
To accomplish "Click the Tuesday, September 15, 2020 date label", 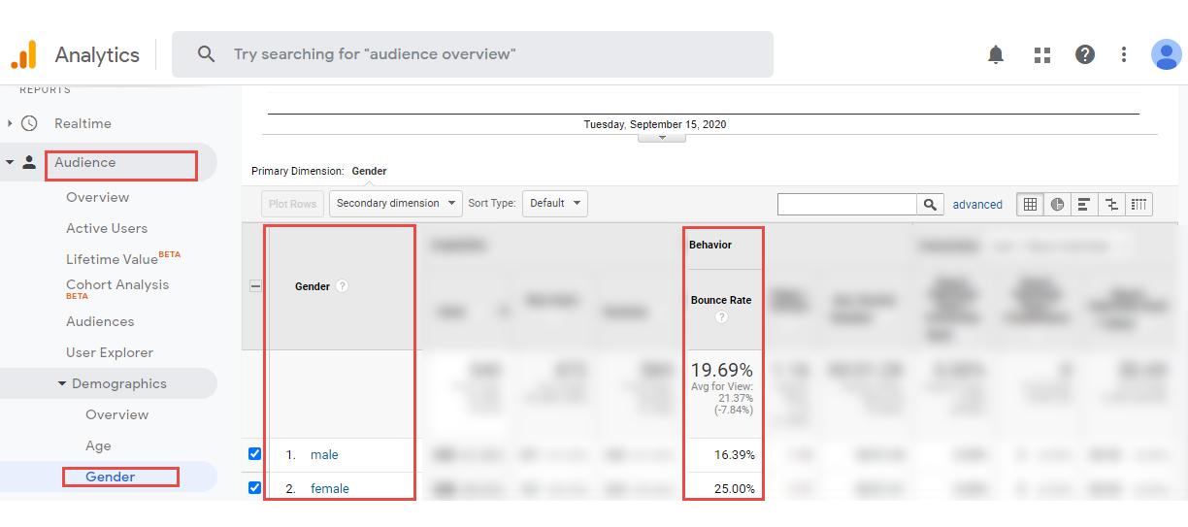I will (x=655, y=124).
